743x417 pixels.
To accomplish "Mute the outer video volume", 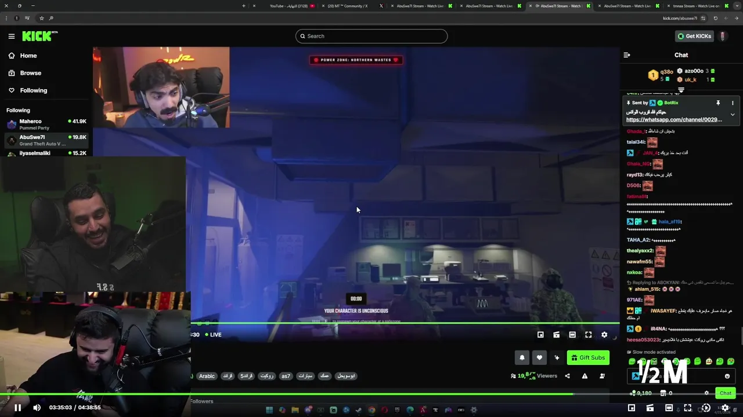I will point(37,408).
